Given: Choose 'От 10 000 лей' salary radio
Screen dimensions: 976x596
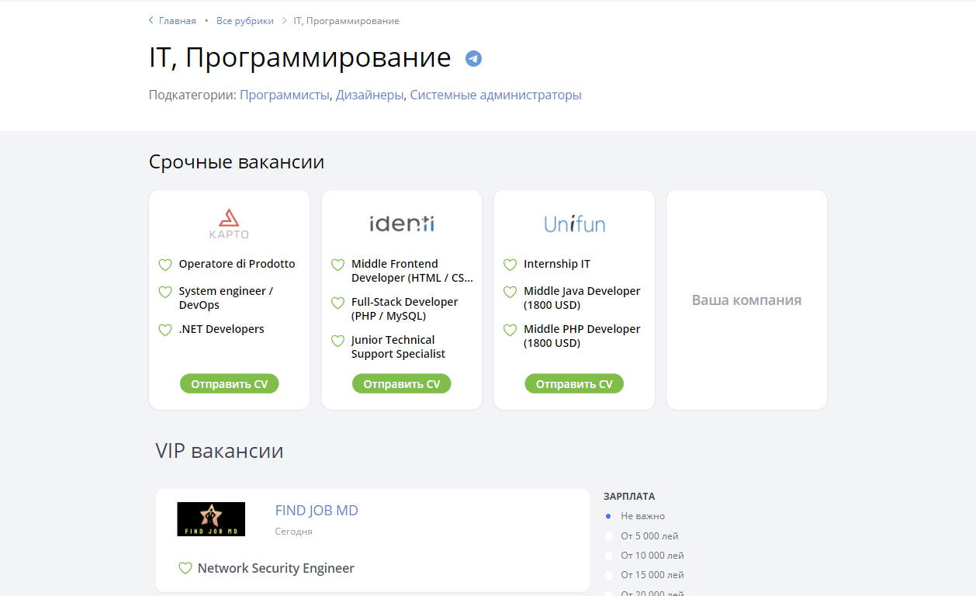Looking at the screenshot, I should (608, 556).
